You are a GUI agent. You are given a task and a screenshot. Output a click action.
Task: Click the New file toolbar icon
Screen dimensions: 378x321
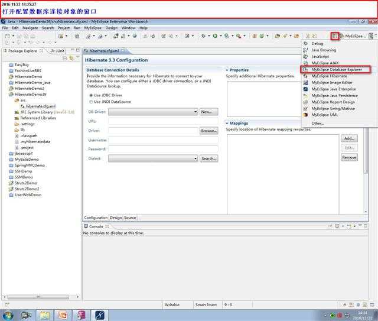point(8,36)
